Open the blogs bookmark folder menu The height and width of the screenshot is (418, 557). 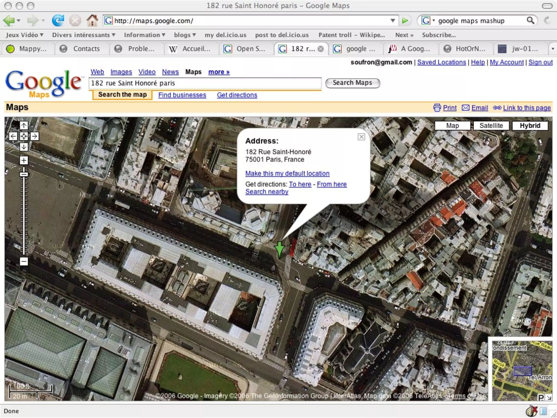coord(185,35)
